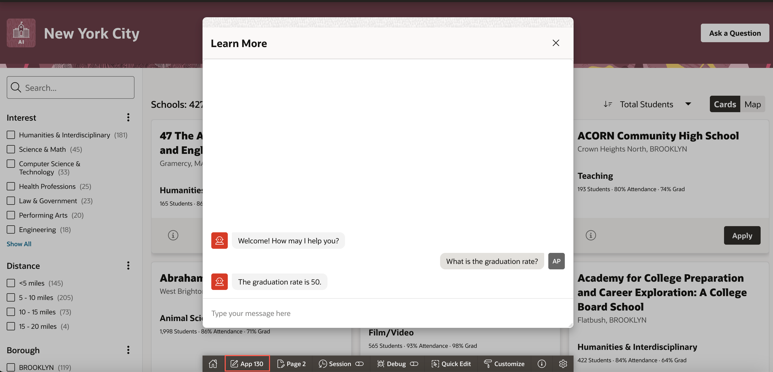773x372 pixels.
Task: Open Page 2 in the developer toolbar
Action: (291, 364)
